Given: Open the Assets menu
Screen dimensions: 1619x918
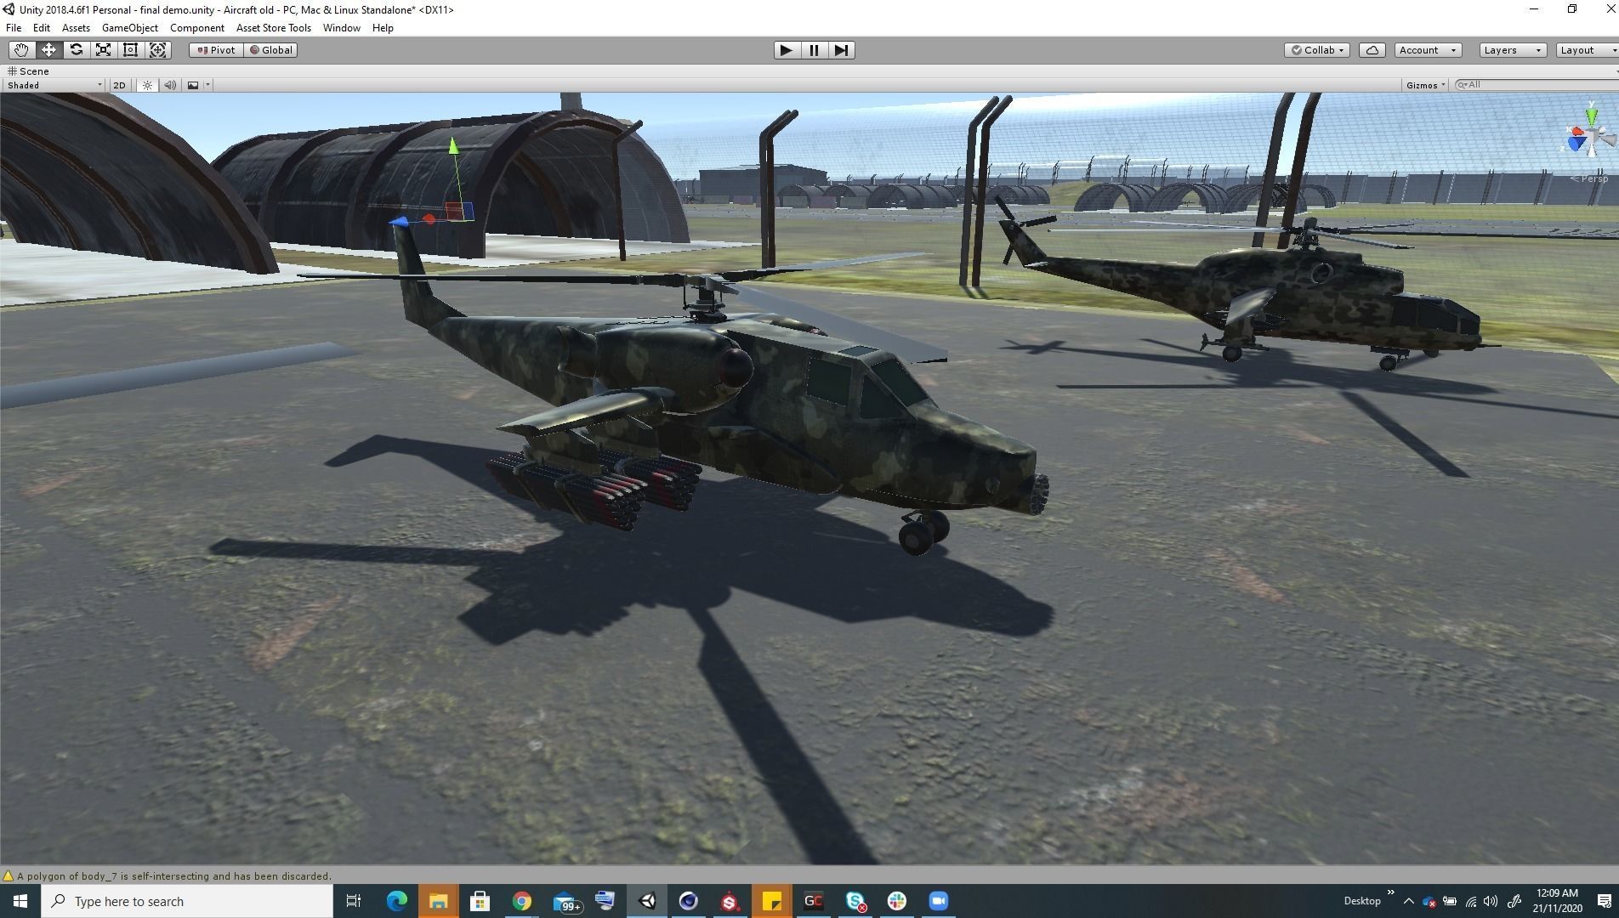Looking at the screenshot, I should click(76, 28).
